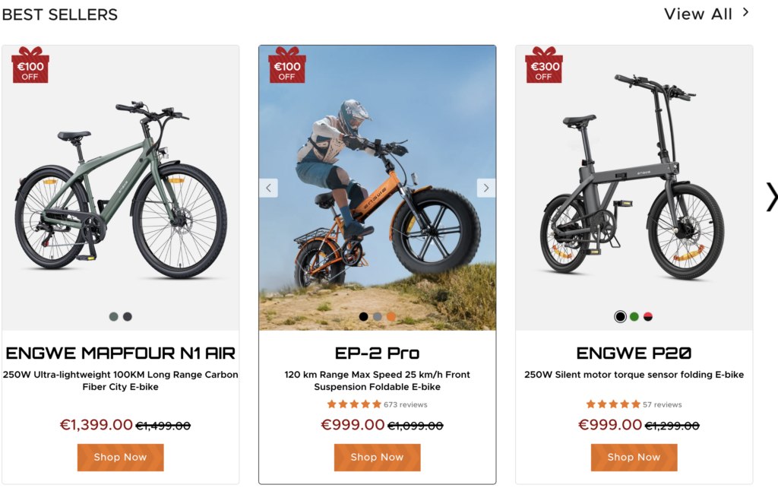Shop Now for EP-2 Pro
Image resolution: width=778 pixels, height=488 pixels.
coord(377,458)
